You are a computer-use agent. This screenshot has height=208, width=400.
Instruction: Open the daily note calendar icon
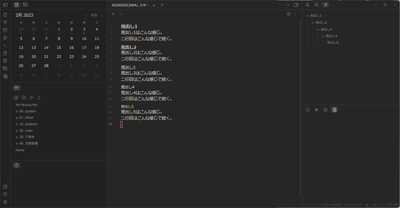point(5,30)
